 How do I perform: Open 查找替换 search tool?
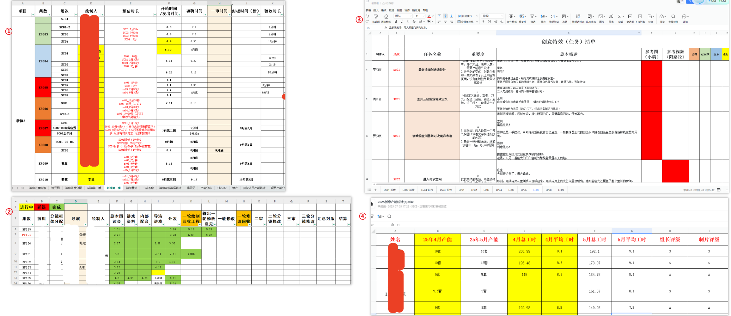pyautogui.click(x=673, y=17)
